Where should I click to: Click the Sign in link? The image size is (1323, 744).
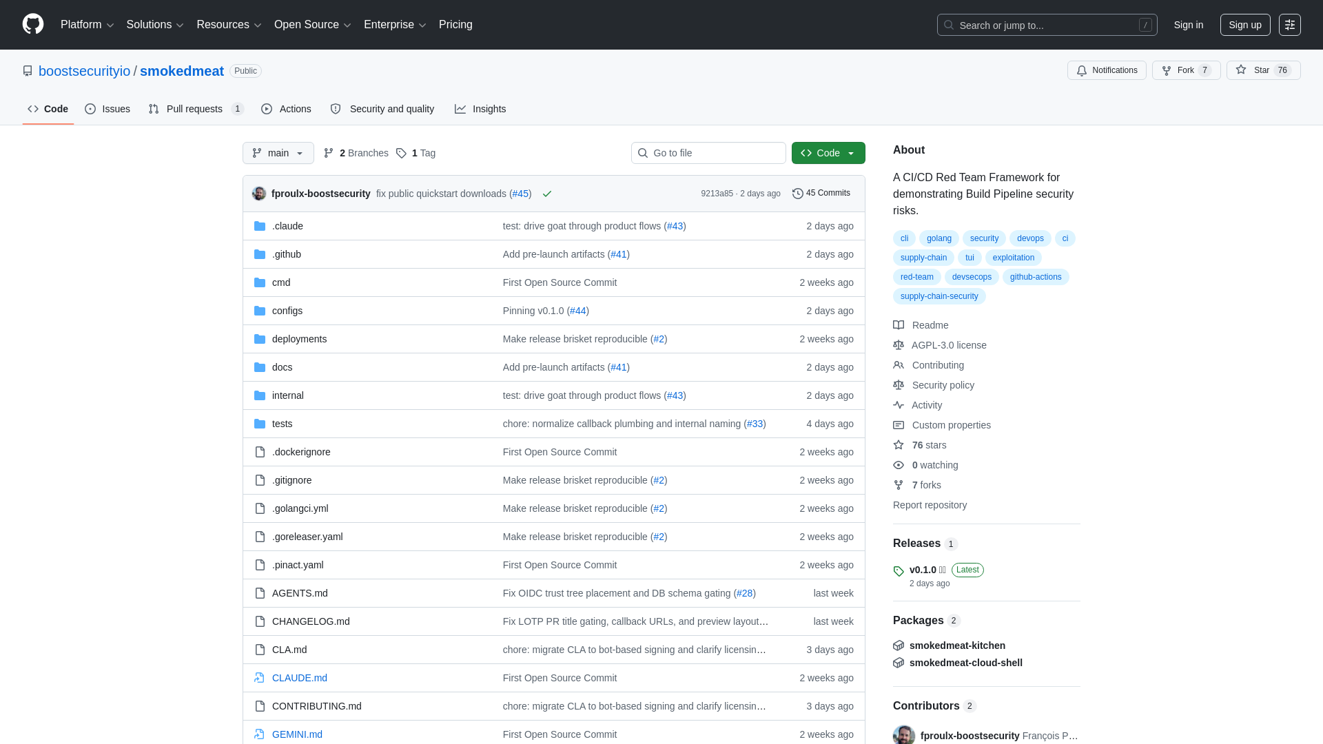(1189, 25)
